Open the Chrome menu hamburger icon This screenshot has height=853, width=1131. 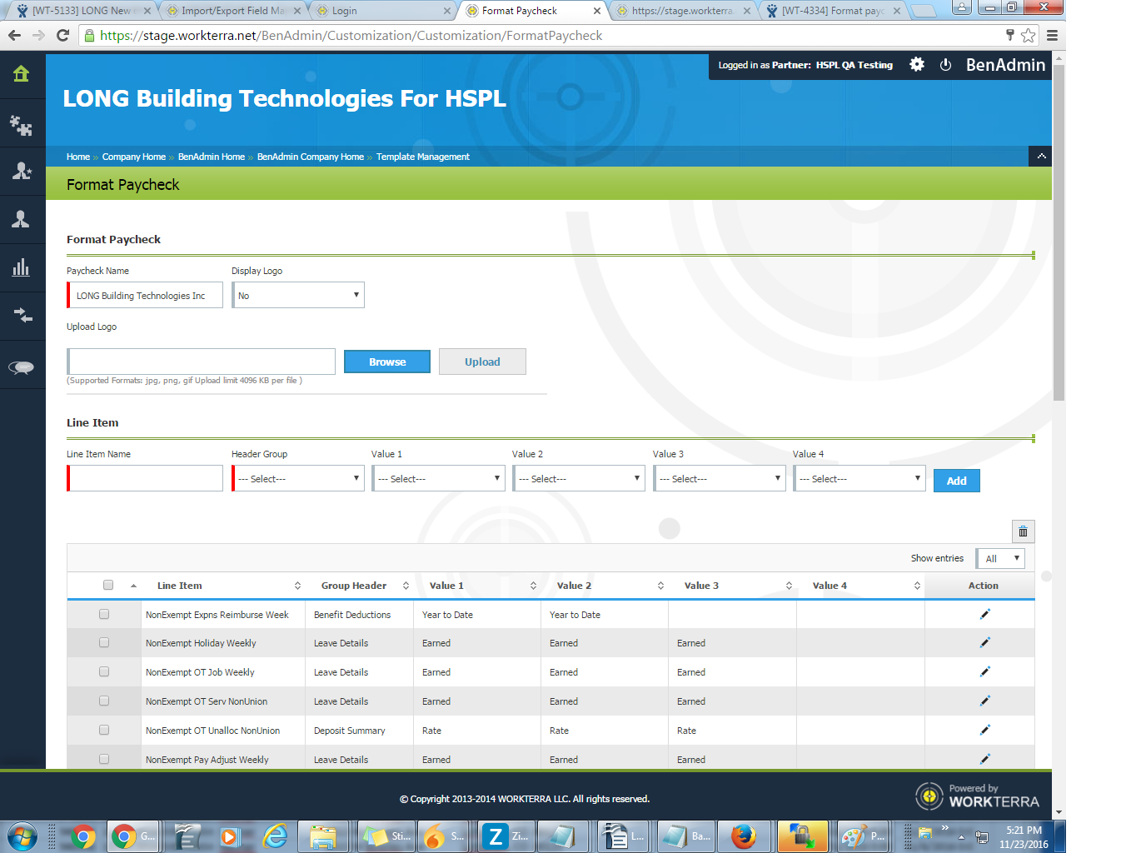coord(1052,35)
